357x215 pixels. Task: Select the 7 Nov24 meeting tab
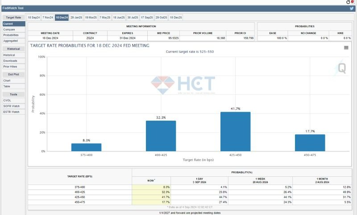click(x=48, y=17)
